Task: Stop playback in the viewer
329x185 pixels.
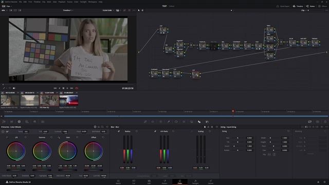Action: 63,88
